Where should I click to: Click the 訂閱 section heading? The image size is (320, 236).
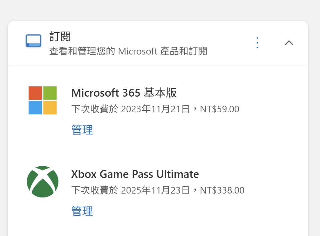60,37
